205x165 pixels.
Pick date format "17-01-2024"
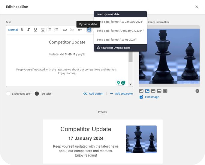click(116, 40)
